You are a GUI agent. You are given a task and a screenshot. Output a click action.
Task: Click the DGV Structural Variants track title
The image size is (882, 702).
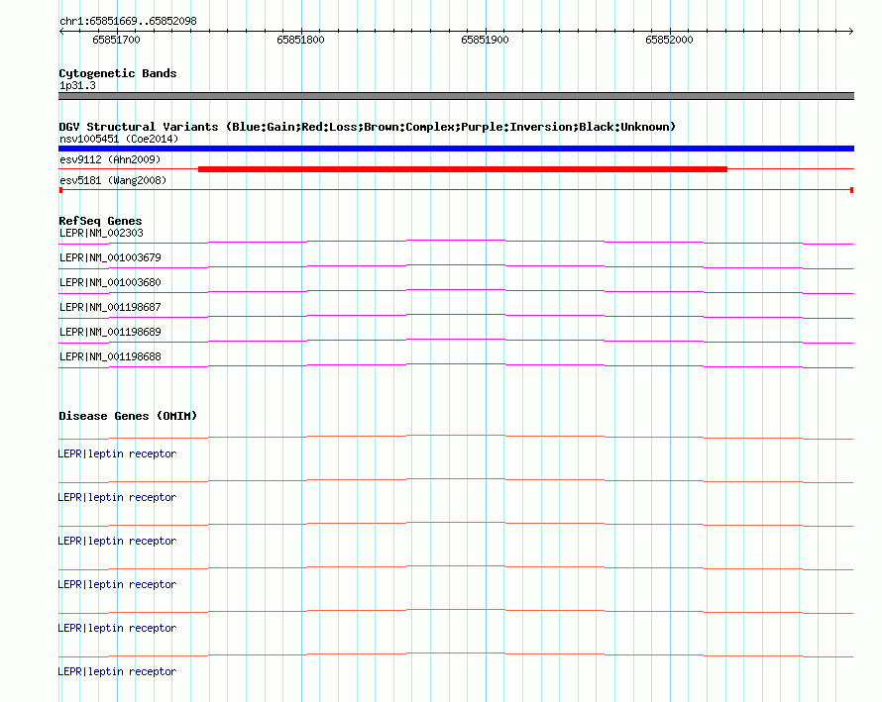[x=367, y=127]
